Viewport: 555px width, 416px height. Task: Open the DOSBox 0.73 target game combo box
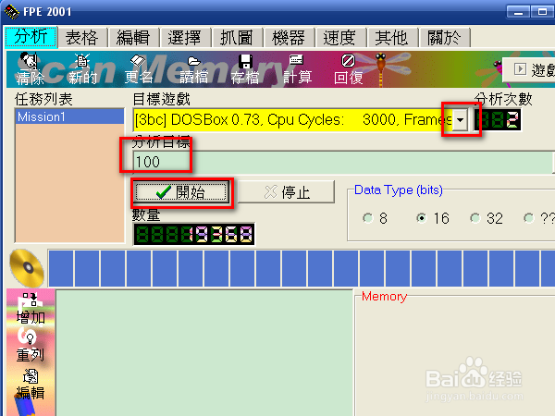click(301, 120)
